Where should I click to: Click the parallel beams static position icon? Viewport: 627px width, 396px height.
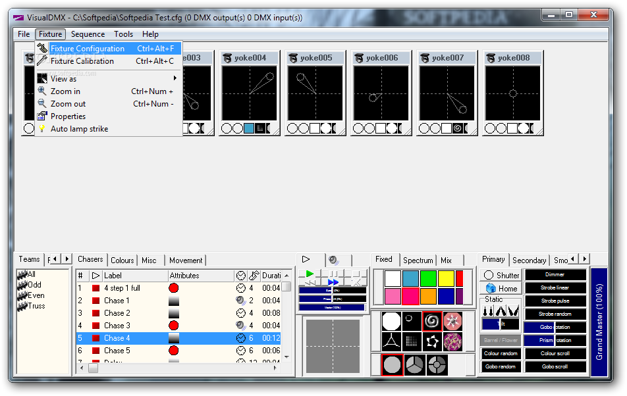(488, 310)
